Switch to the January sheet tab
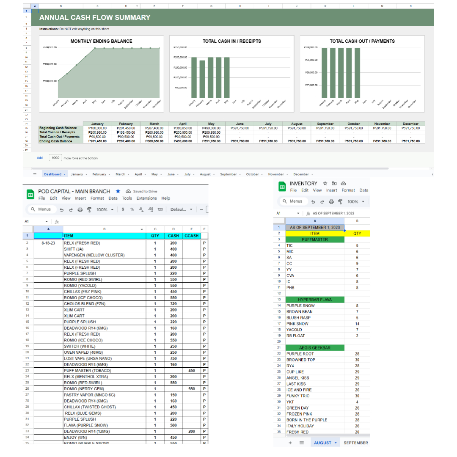The image size is (457, 457). 77,174
